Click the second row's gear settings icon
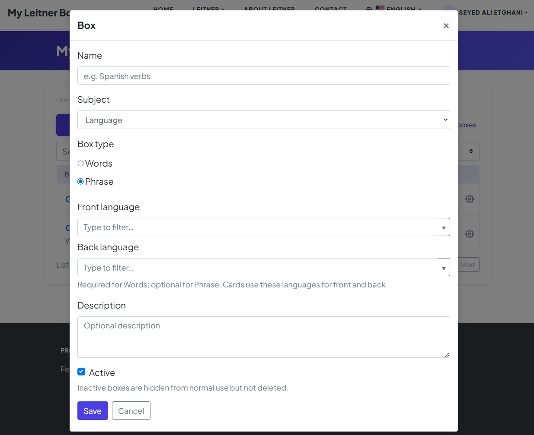534x435 pixels. tap(470, 234)
